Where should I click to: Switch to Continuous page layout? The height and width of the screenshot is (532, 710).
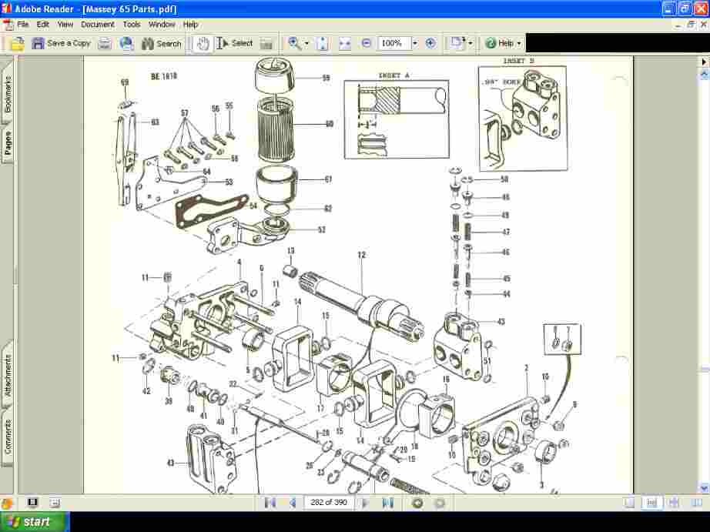(x=651, y=503)
